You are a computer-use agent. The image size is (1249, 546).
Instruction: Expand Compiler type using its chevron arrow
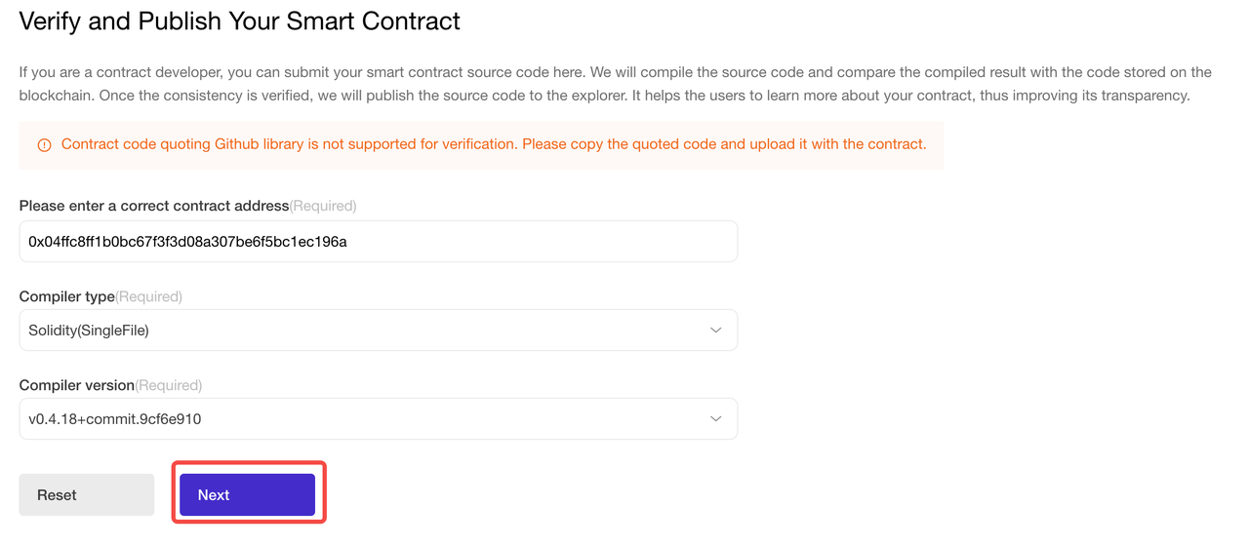715,331
